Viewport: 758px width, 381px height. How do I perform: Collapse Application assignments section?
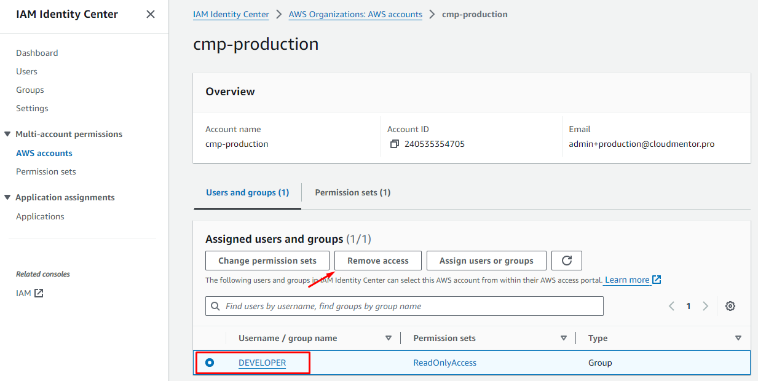[x=7, y=197]
